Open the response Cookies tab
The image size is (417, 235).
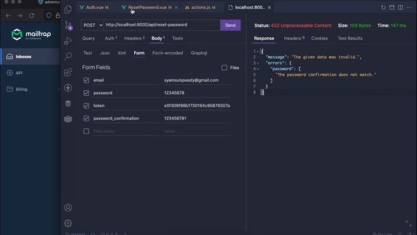click(x=319, y=39)
